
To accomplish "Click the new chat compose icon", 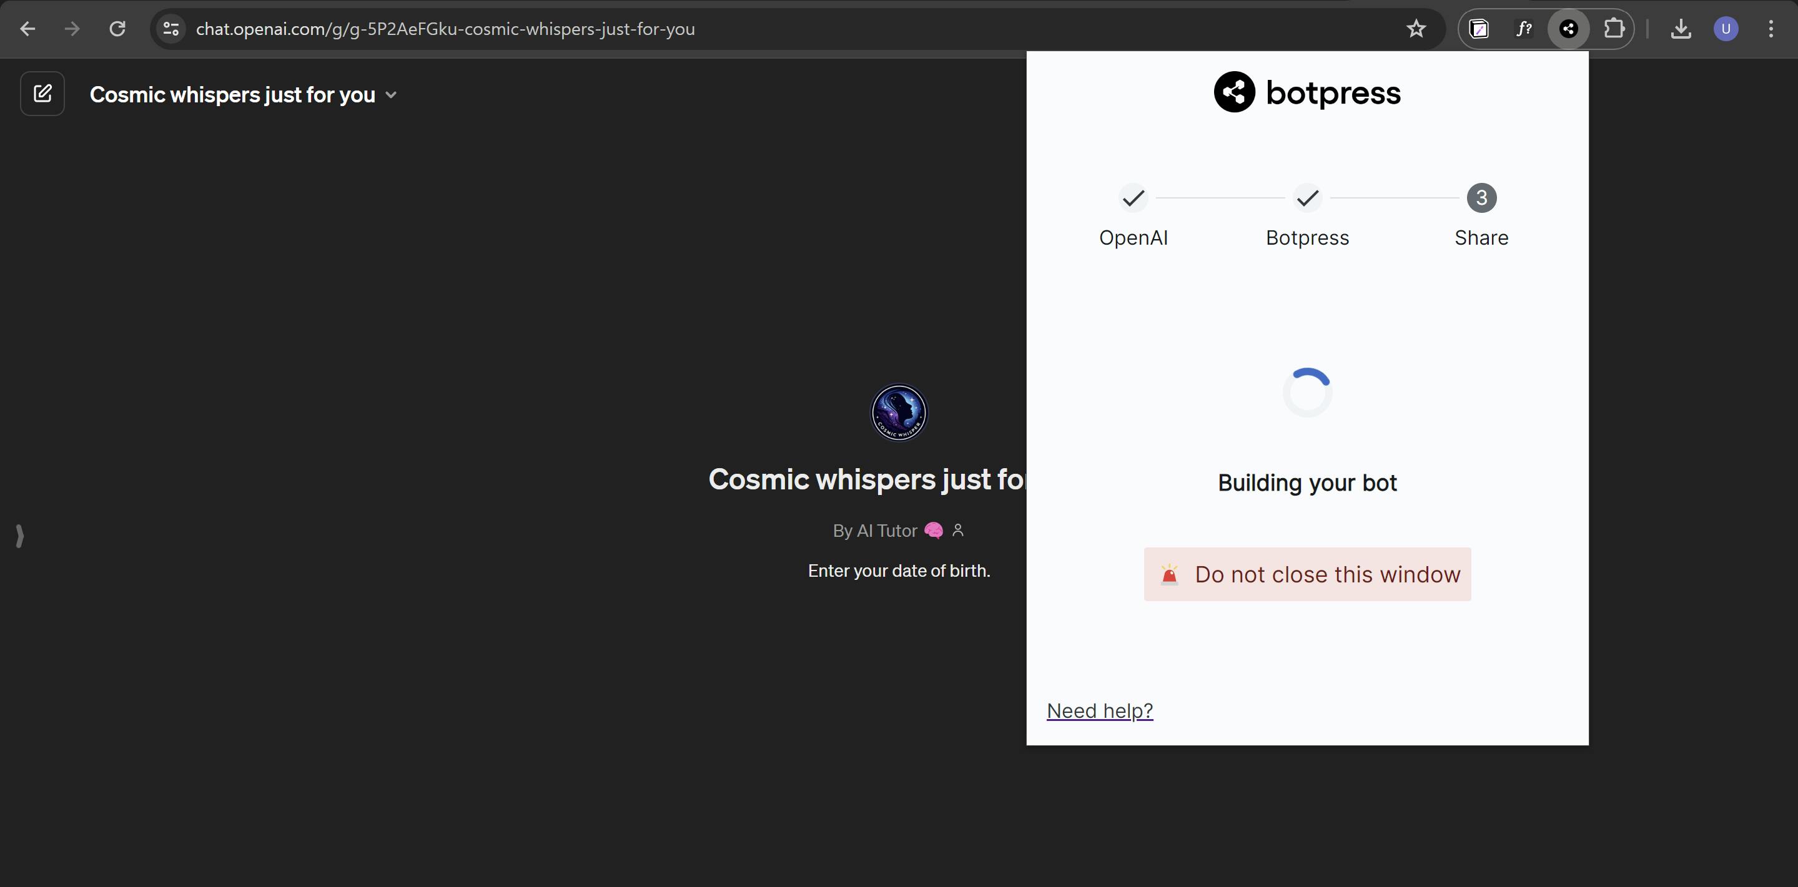I will (42, 94).
